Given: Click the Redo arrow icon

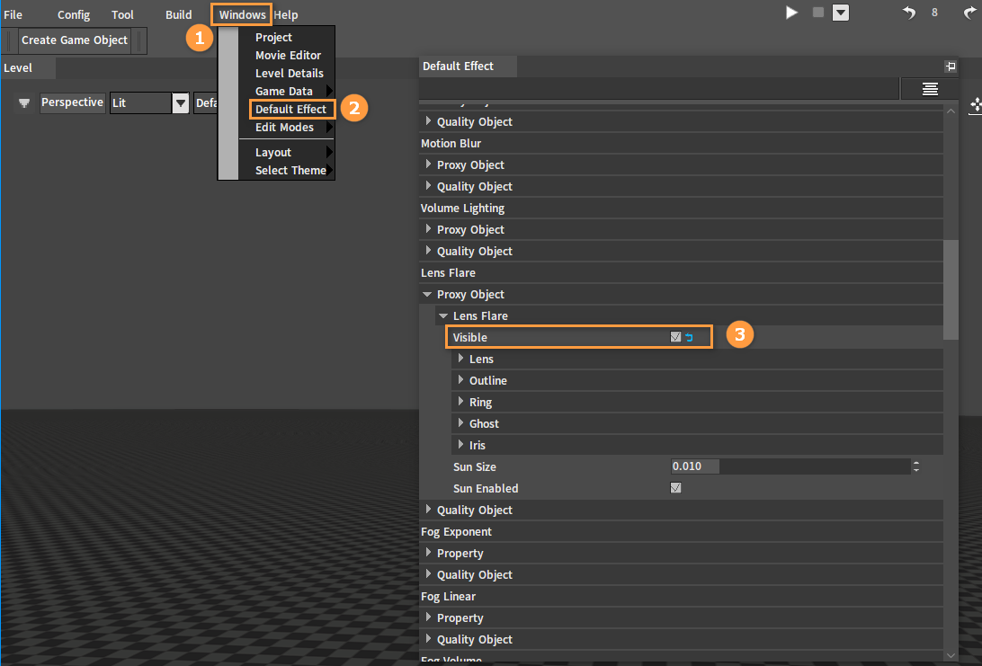Looking at the screenshot, I should (969, 13).
